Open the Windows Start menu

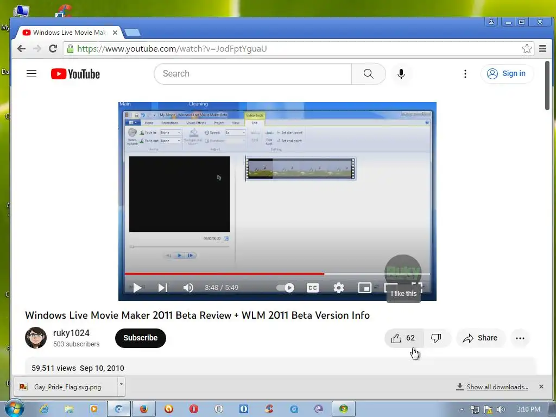(x=14, y=409)
